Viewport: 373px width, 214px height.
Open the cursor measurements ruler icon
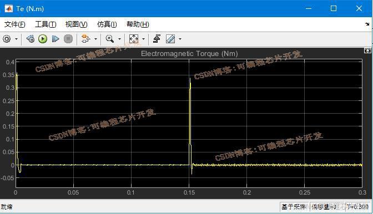170,39
